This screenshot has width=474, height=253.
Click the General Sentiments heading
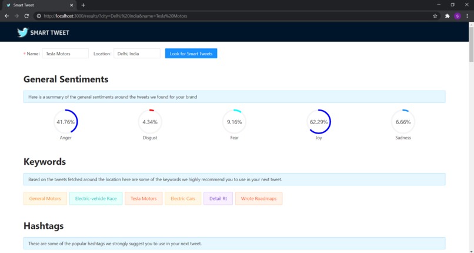[x=66, y=79]
